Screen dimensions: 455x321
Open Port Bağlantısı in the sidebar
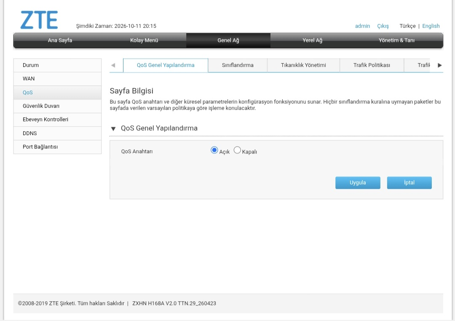(x=57, y=147)
